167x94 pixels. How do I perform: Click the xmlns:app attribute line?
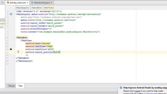pos(51,17)
